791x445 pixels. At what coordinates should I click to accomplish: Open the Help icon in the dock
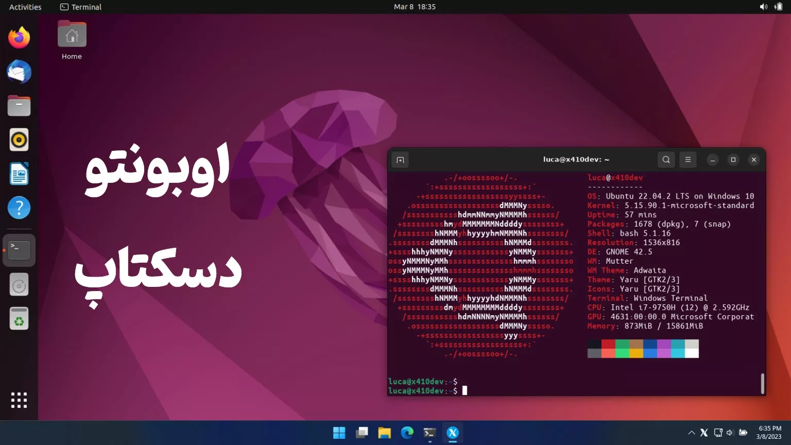coord(19,208)
